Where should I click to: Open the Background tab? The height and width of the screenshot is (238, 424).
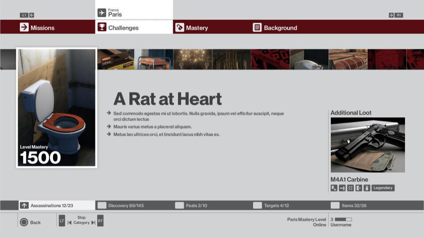coord(290,27)
